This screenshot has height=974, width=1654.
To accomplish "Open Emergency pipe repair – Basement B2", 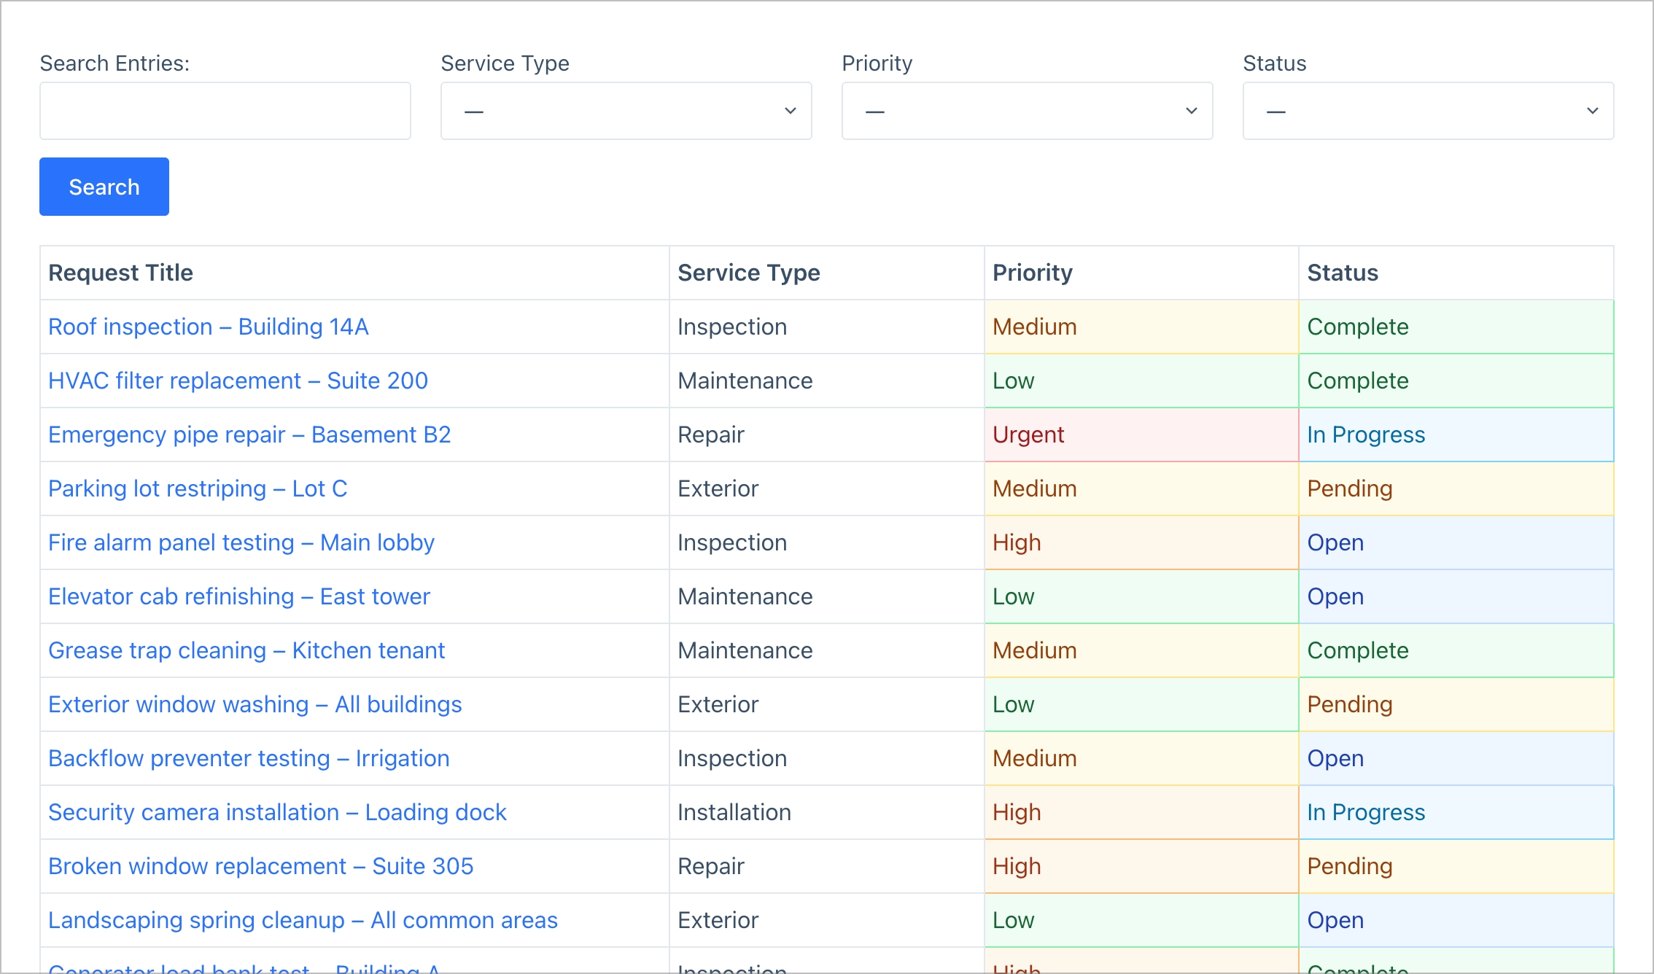I will (x=249, y=434).
